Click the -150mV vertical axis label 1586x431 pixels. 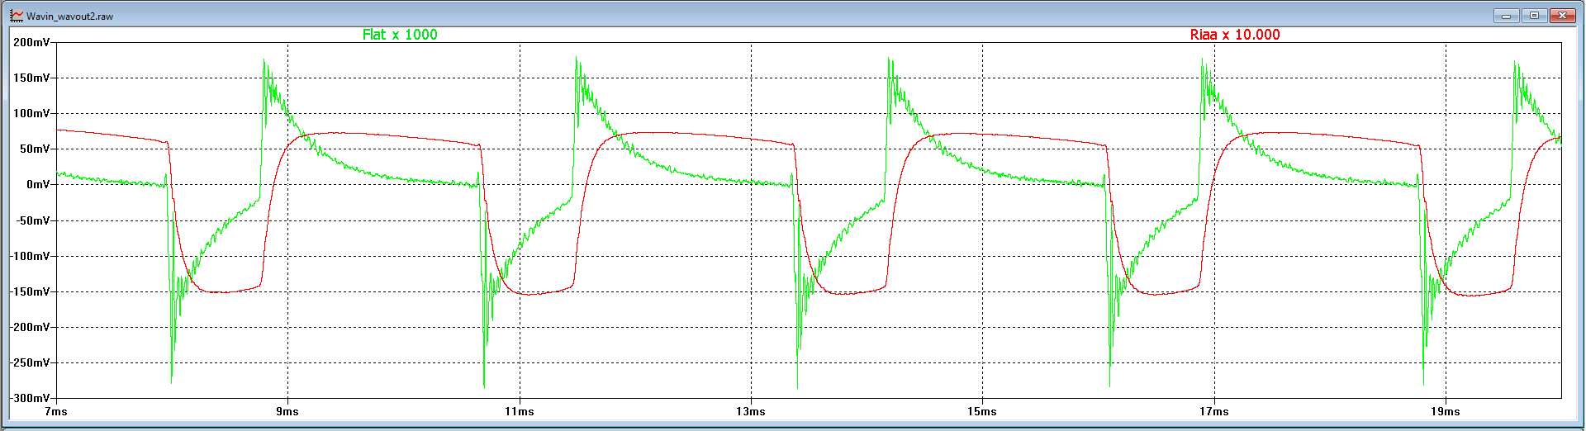pos(30,291)
